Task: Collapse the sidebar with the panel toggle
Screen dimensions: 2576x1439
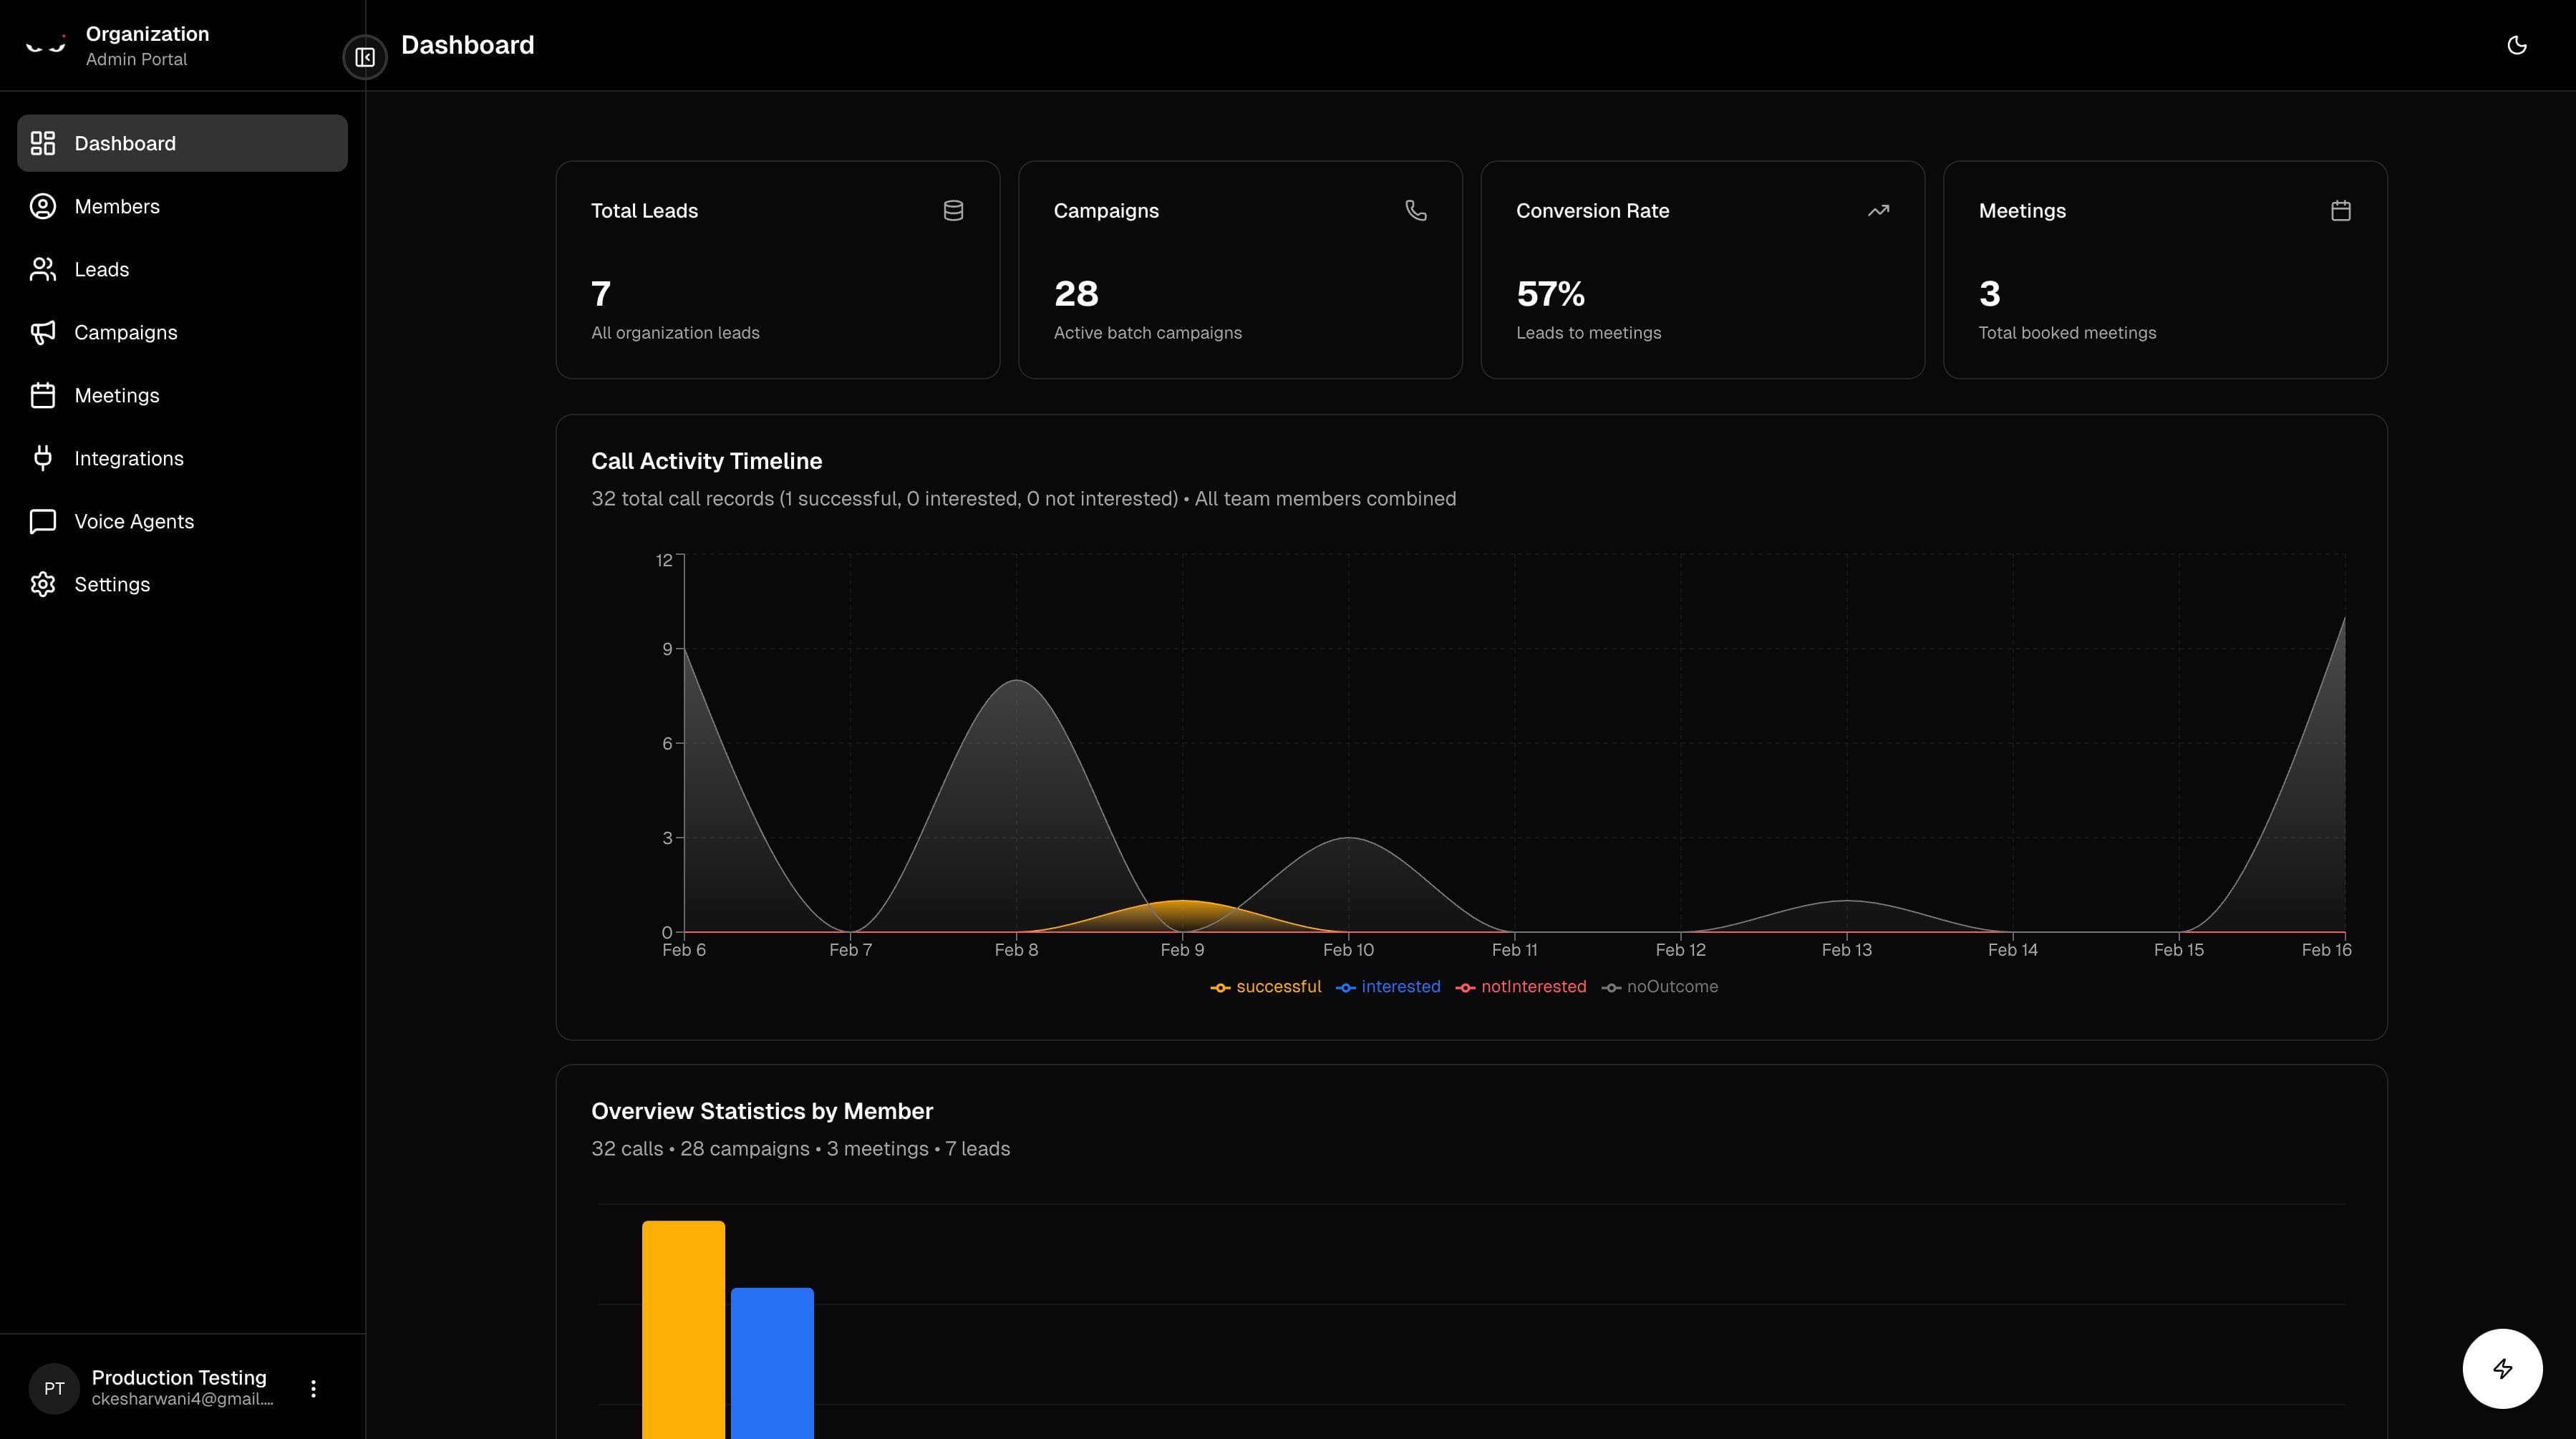Action: click(364, 57)
